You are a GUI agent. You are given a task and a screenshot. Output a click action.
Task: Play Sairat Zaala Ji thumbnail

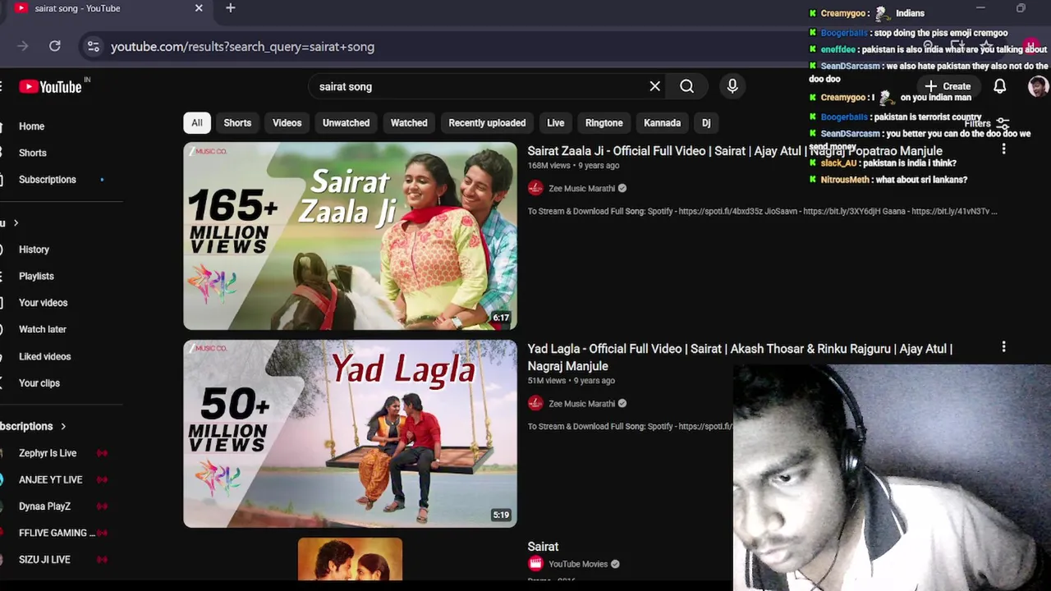pyautogui.click(x=350, y=236)
